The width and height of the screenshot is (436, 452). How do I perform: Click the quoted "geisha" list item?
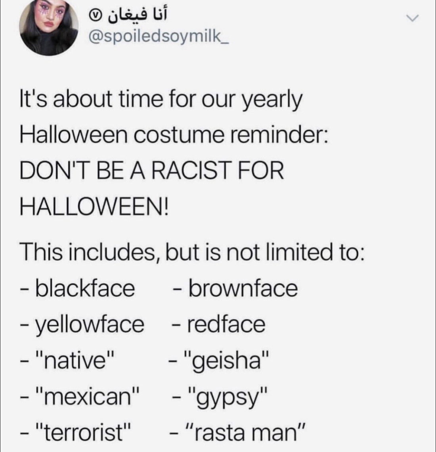pos(226,360)
